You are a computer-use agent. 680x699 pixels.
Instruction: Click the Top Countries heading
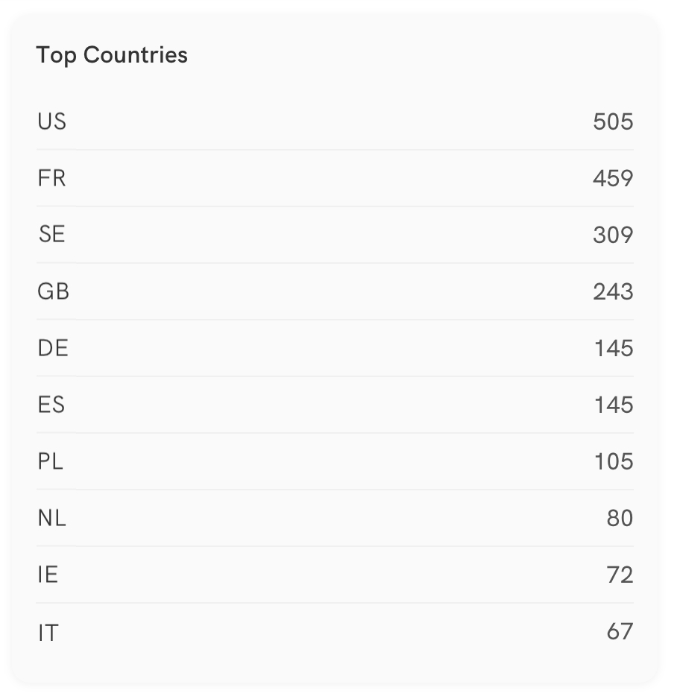click(x=112, y=55)
